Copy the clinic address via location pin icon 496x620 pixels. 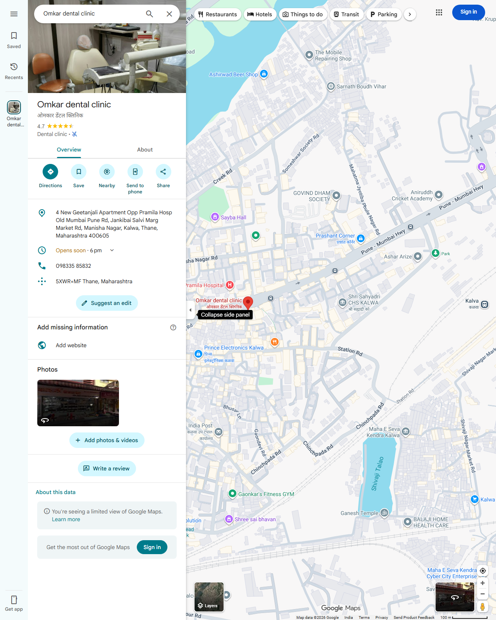[x=42, y=213]
